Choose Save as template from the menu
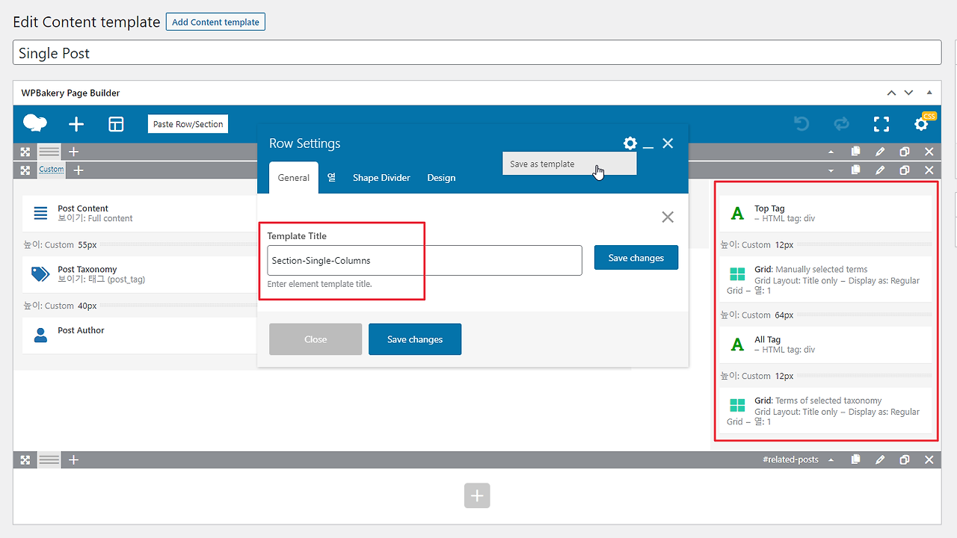957x538 pixels. point(569,164)
